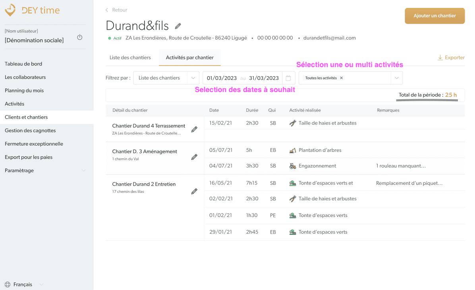Select the 'Activités par chantier' tab
The image size is (475, 290).
click(189, 58)
